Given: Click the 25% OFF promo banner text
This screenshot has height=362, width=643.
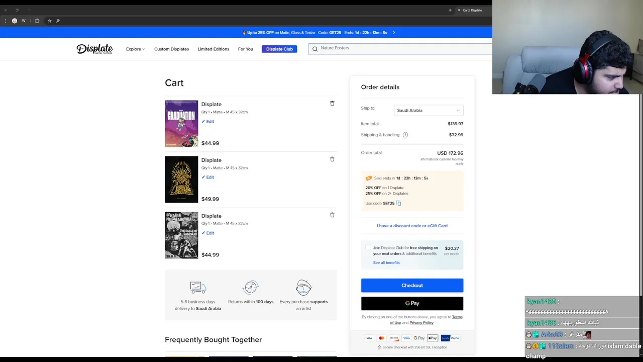Looking at the screenshot, I should coord(314,33).
